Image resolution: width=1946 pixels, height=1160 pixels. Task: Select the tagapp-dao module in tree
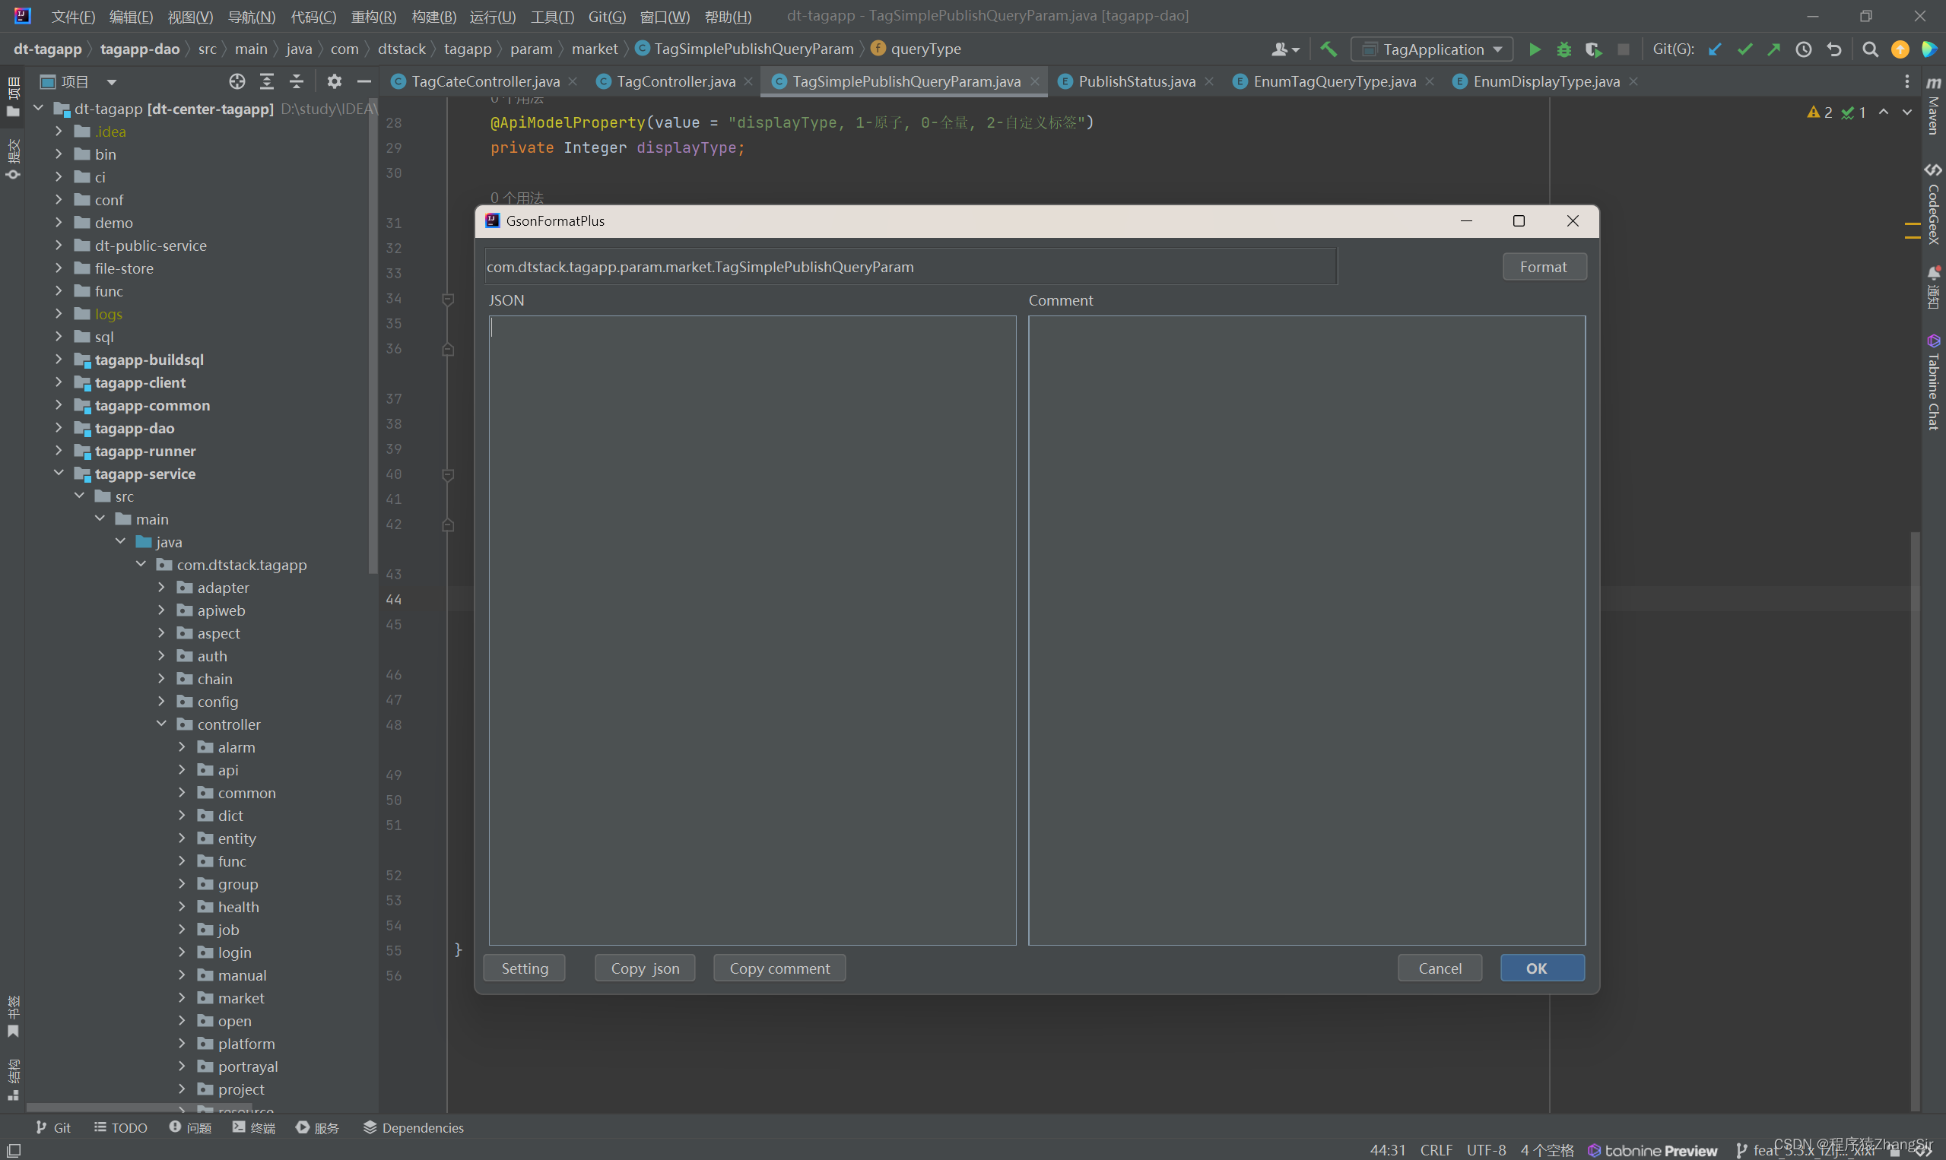pyautogui.click(x=135, y=429)
